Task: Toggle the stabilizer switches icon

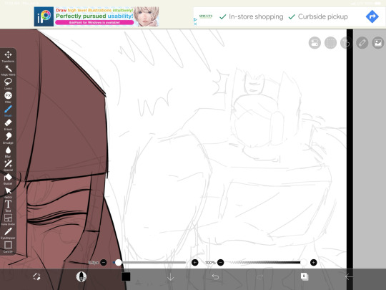Action: [x=315, y=43]
